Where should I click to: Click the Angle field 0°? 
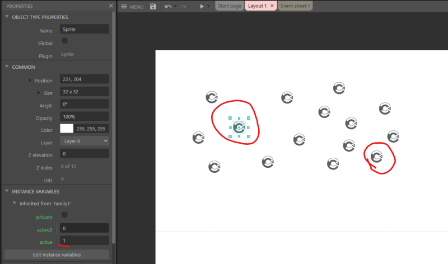click(85, 104)
